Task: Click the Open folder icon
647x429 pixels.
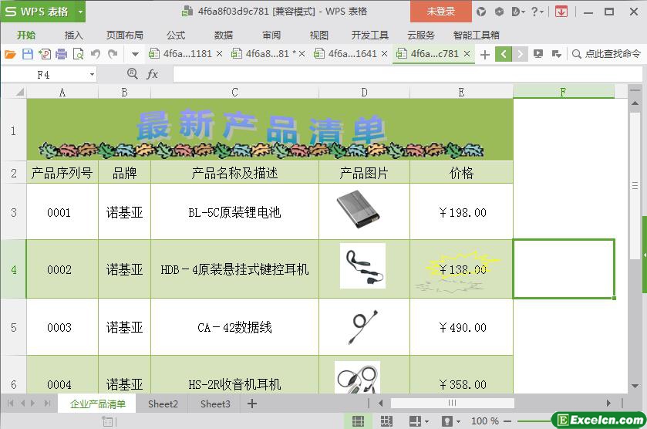Action: click(10, 54)
